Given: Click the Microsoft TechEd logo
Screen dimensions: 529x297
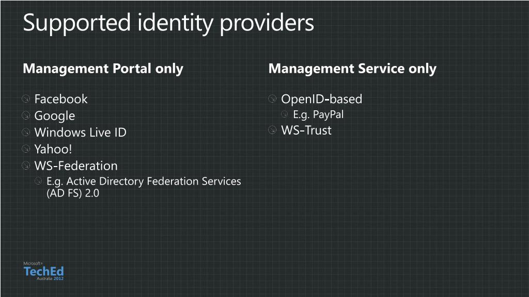Looking at the screenshot, I should tap(43, 271).
